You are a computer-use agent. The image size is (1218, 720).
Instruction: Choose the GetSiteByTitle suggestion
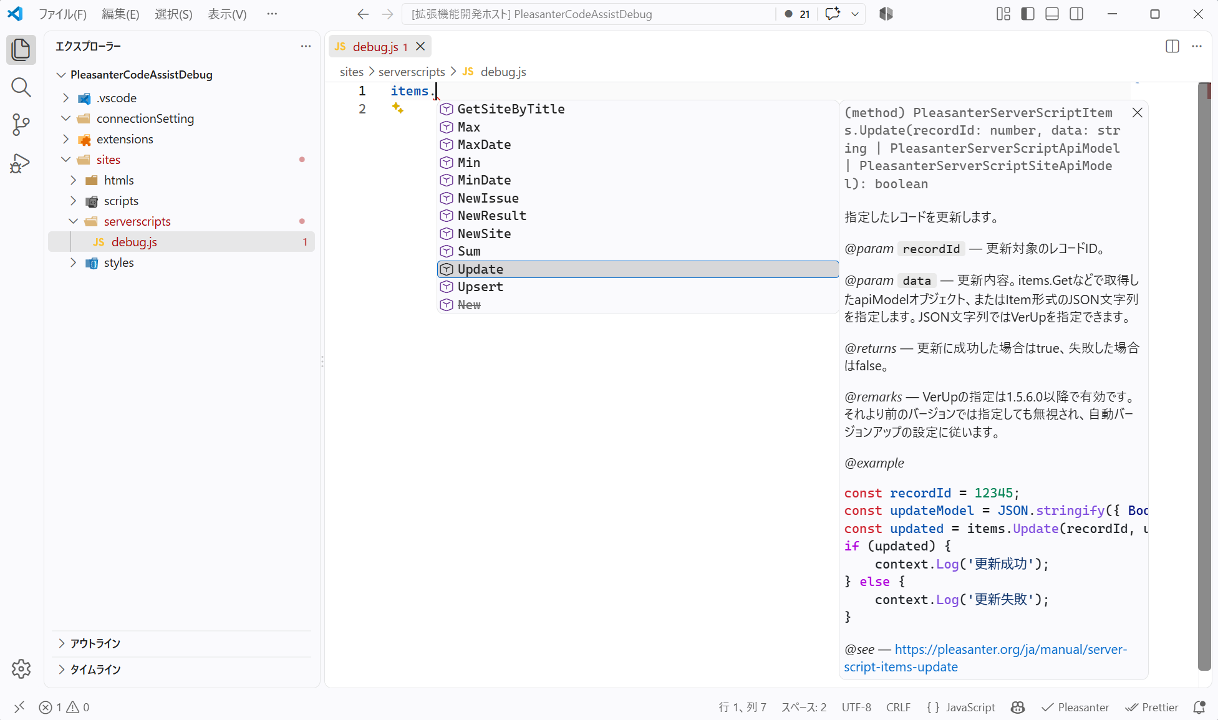[x=637, y=109]
